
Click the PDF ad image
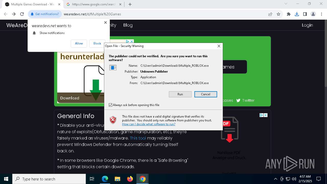229,130
